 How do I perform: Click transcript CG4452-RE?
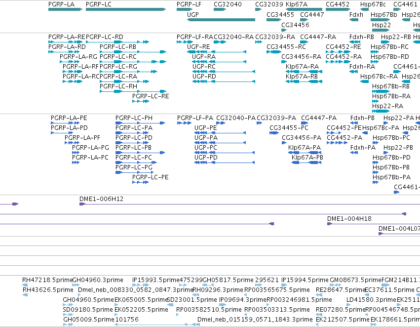343,46
